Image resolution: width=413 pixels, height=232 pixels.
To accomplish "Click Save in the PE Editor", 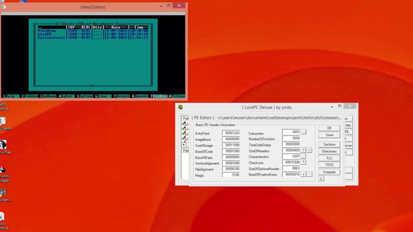I will (329, 135).
